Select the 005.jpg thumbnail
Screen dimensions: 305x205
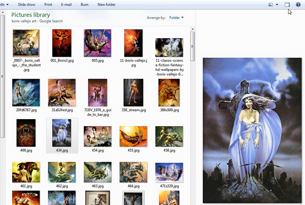[x=98, y=43]
